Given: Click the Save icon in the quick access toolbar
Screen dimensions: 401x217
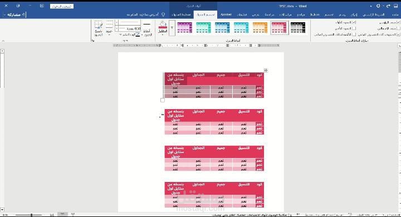Looking at the screenshot, I should click(x=395, y=6).
